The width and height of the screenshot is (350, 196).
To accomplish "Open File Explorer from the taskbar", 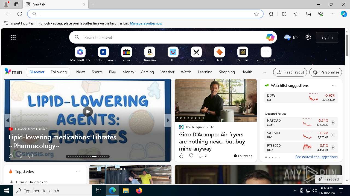I will (x=126, y=191).
